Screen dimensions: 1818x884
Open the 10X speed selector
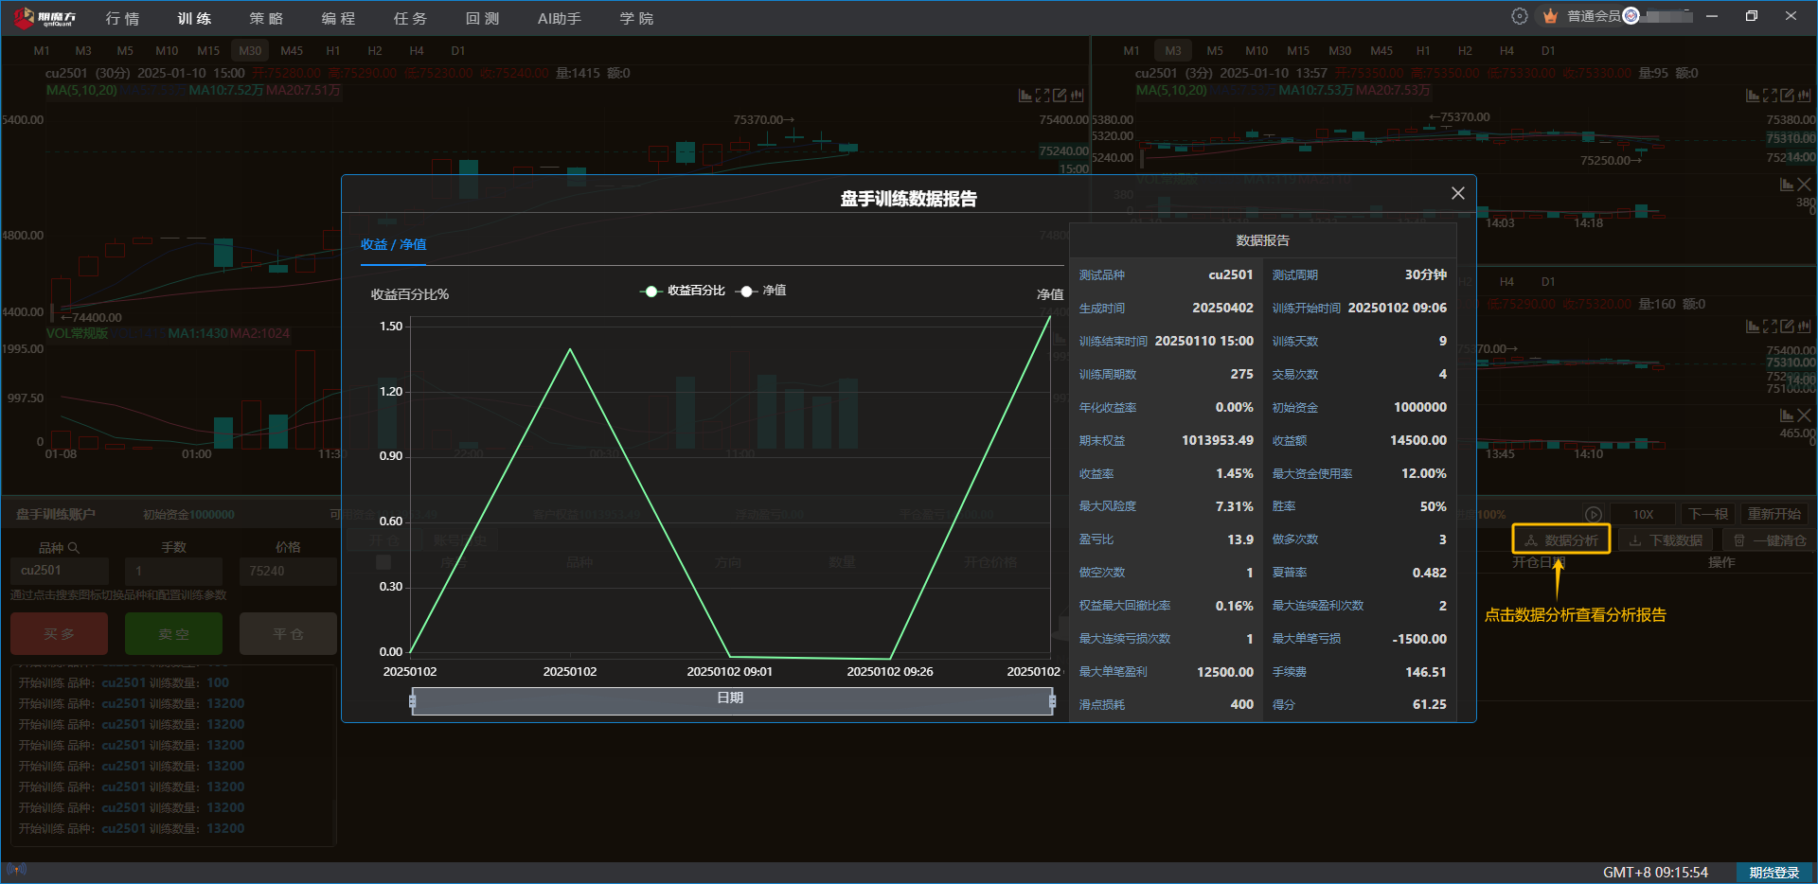click(x=1643, y=514)
